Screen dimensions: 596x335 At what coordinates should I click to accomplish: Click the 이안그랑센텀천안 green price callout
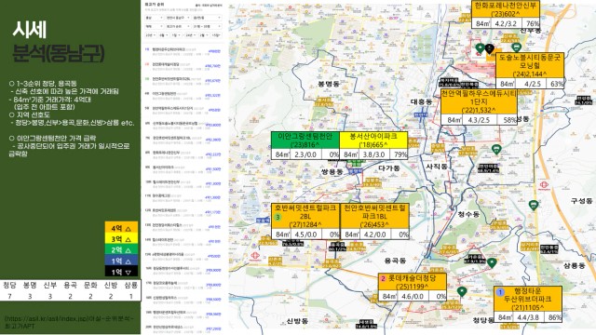(x=305, y=145)
